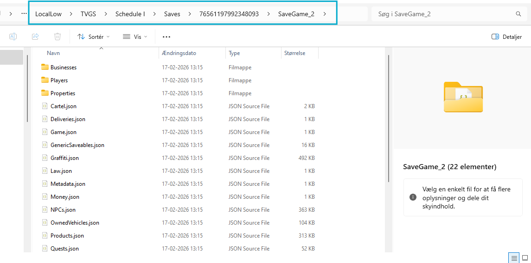Navigate to Saves breadcrumb folder
This screenshot has width=531, height=263.
(x=172, y=14)
